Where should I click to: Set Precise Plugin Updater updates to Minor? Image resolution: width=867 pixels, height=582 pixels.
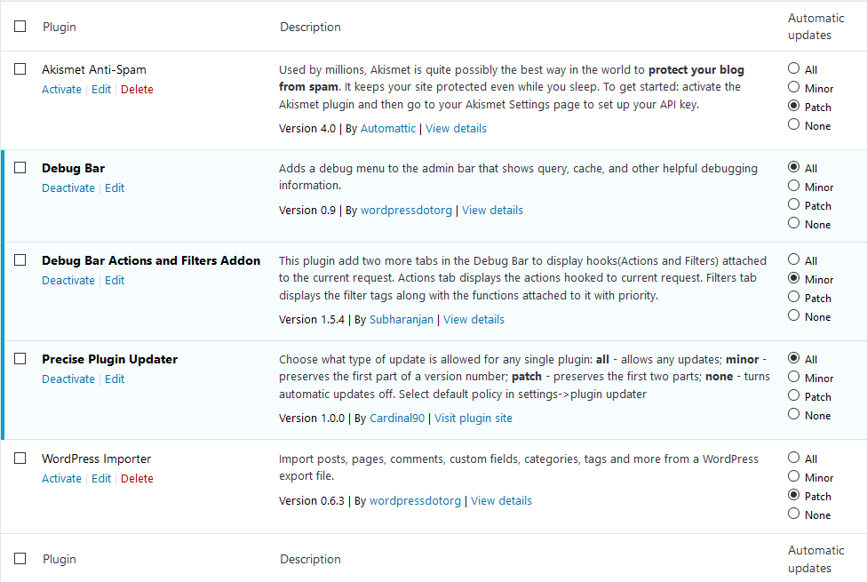pyautogui.click(x=793, y=376)
